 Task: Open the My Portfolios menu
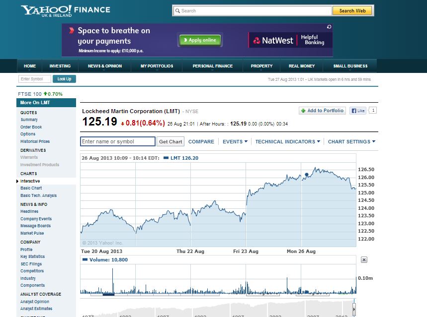pyautogui.click(x=157, y=66)
